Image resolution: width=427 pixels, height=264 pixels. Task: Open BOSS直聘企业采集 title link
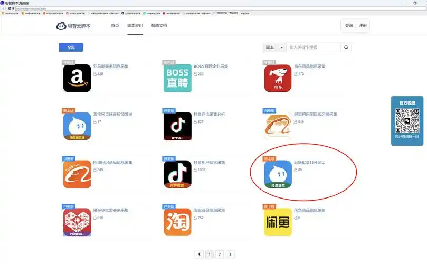[x=211, y=66]
